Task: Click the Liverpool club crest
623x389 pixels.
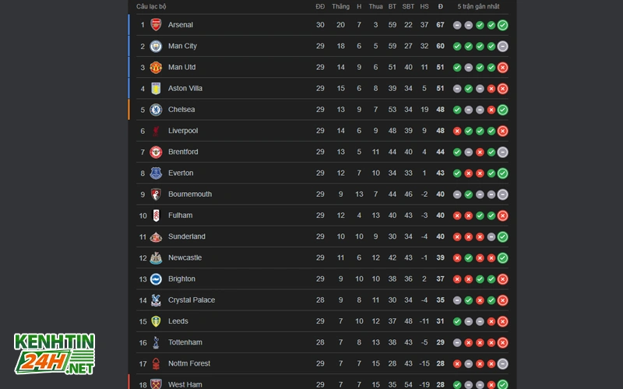Action: pyautogui.click(x=156, y=131)
